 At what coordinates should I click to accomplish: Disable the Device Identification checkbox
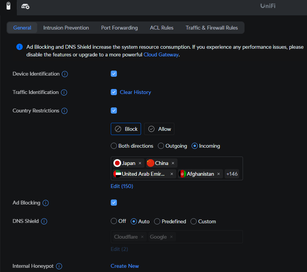tap(114, 74)
